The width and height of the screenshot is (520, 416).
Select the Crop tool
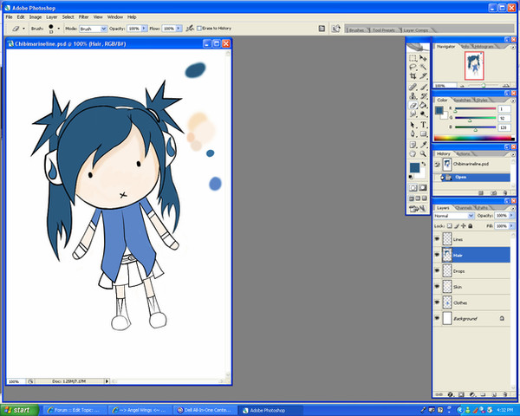click(x=413, y=76)
